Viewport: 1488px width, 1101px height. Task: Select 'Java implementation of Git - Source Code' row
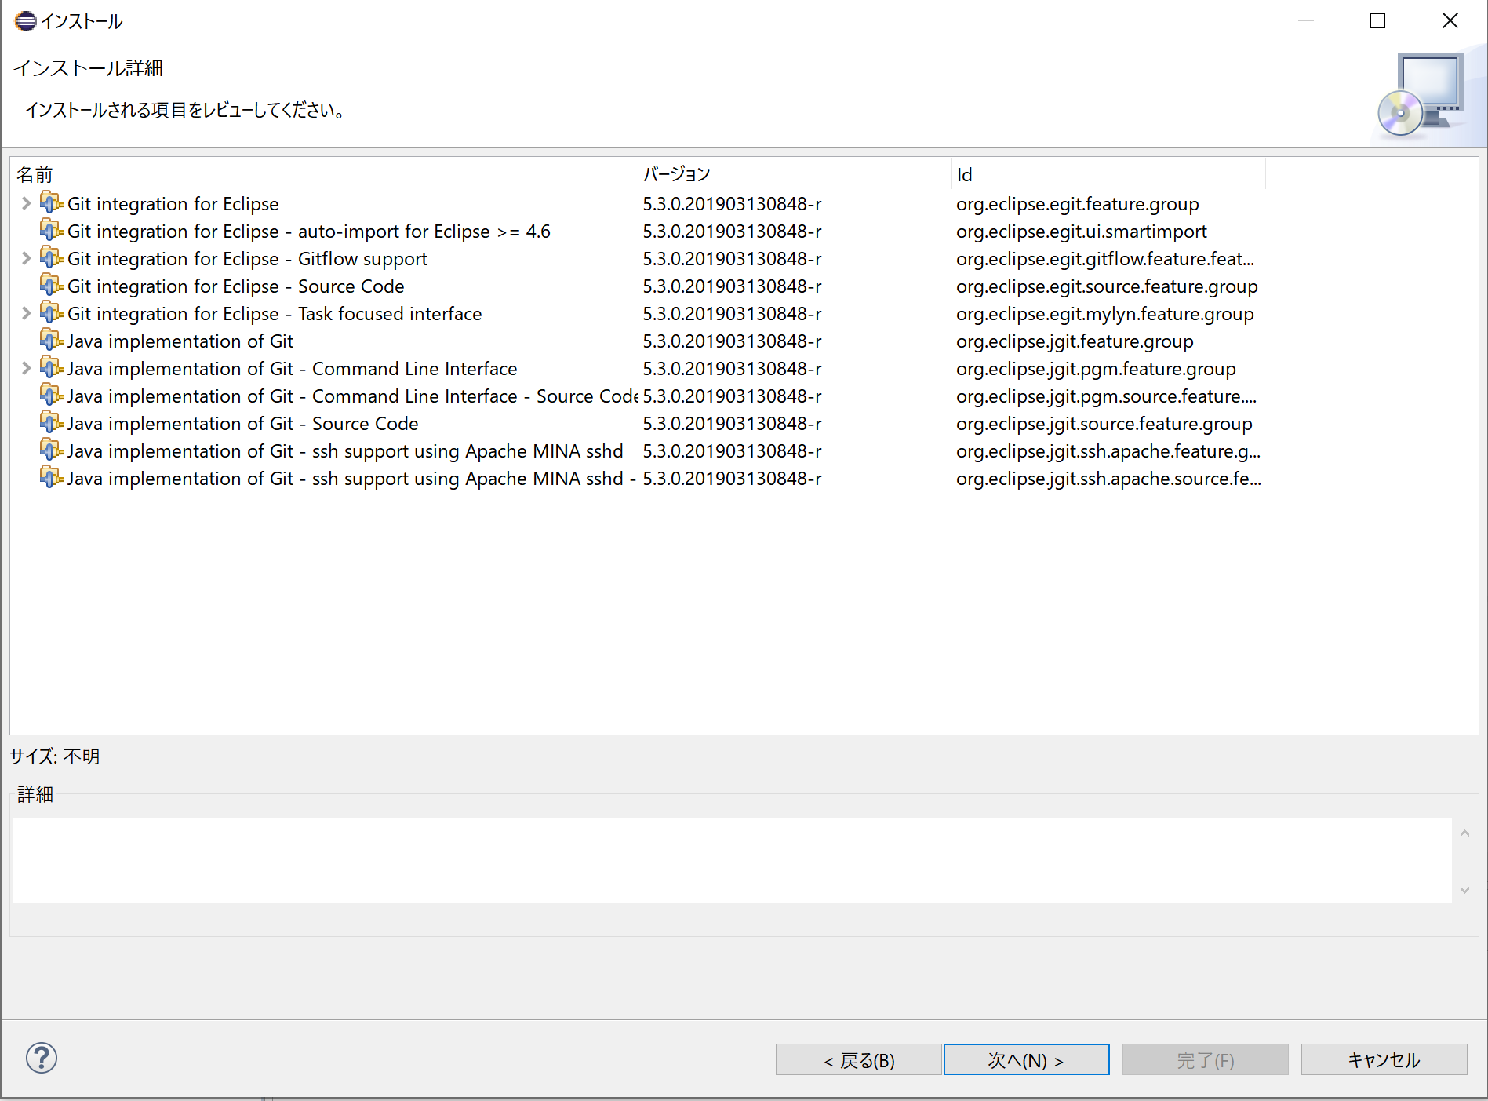click(x=243, y=424)
